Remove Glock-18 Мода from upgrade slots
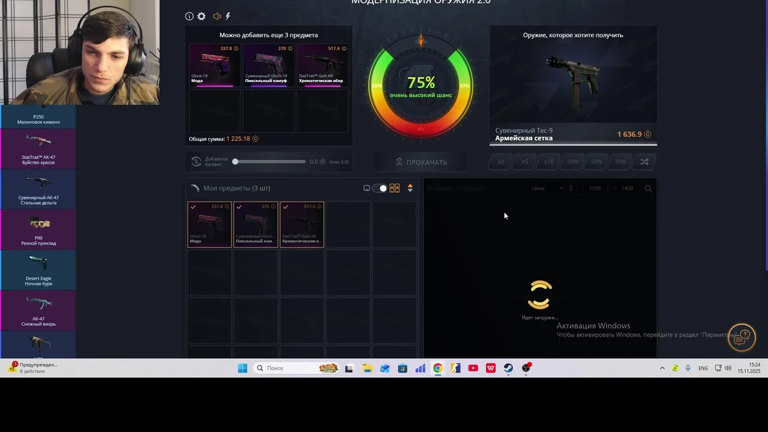This screenshot has height=432, width=768. tap(215, 65)
